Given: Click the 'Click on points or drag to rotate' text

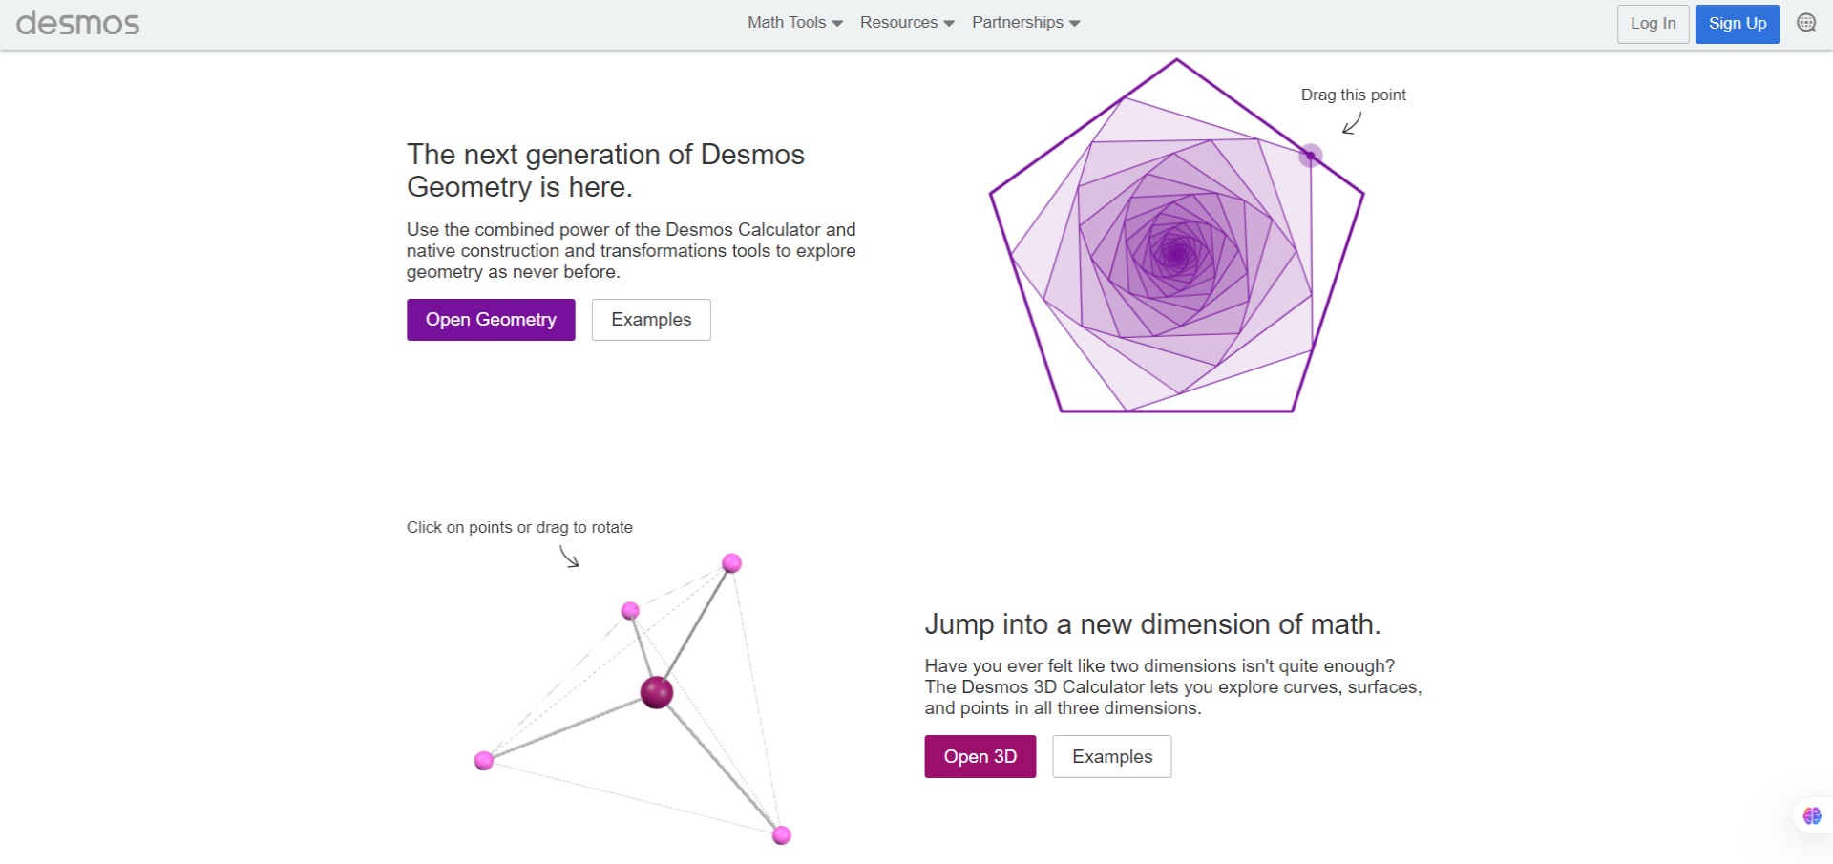Looking at the screenshot, I should point(519,527).
